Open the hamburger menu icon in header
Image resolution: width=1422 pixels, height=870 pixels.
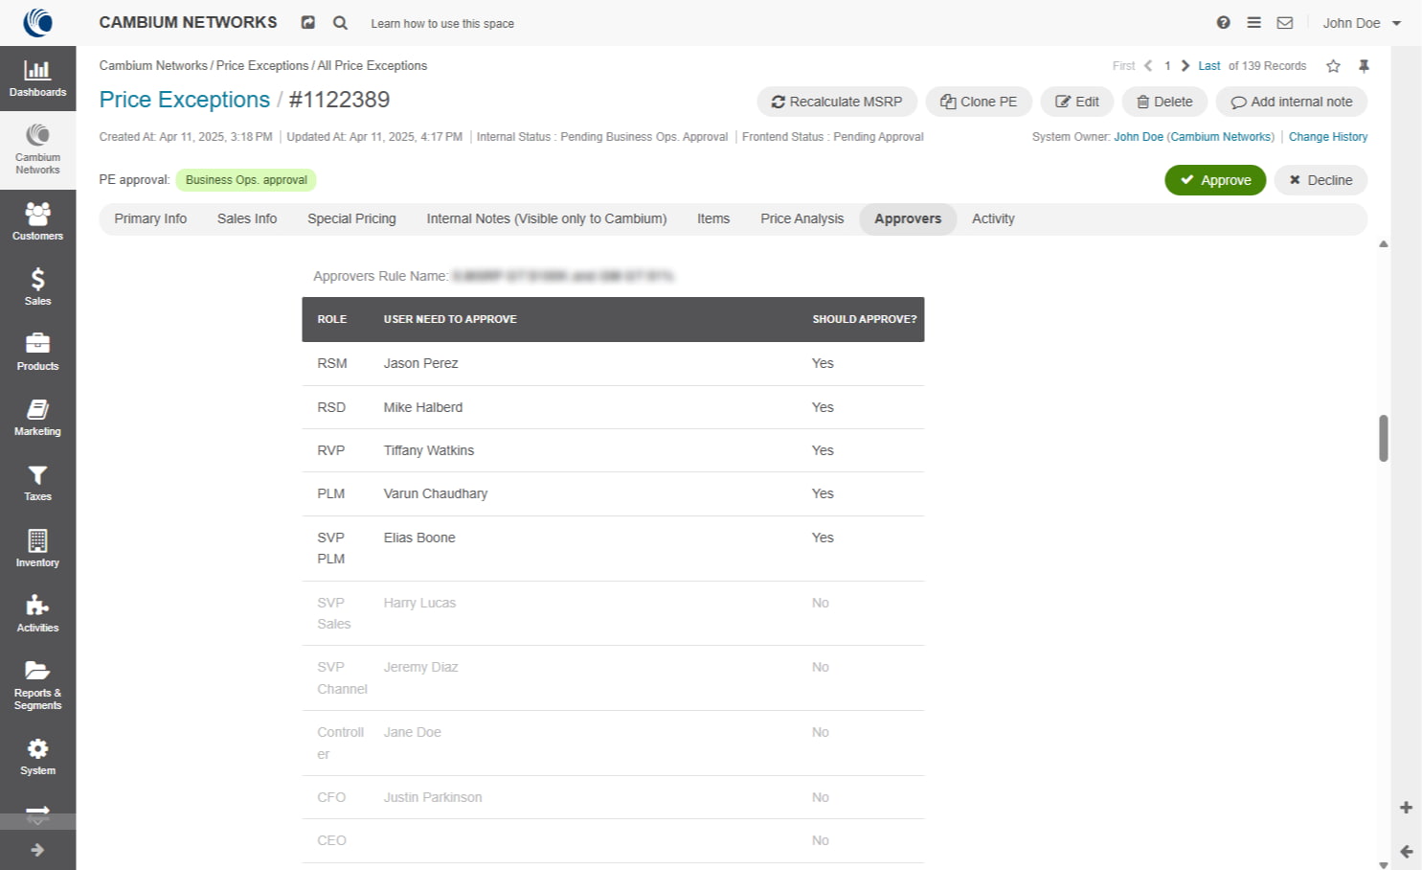pos(1253,22)
